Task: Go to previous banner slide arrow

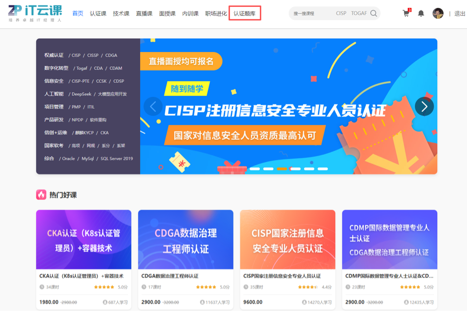Action: (153, 107)
